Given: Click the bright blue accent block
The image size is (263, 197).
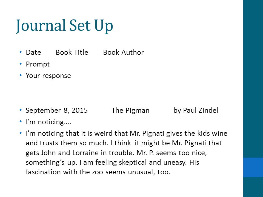Looking at the screenshot, I should point(253,167).
